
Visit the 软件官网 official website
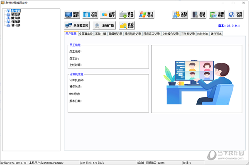pyautogui.click(x=235, y=15)
